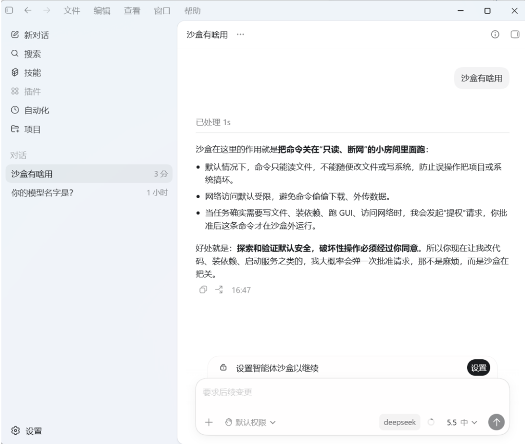This screenshot has width=525, height=444.
Task: Click the magnifier search icon
Action: 15,53
